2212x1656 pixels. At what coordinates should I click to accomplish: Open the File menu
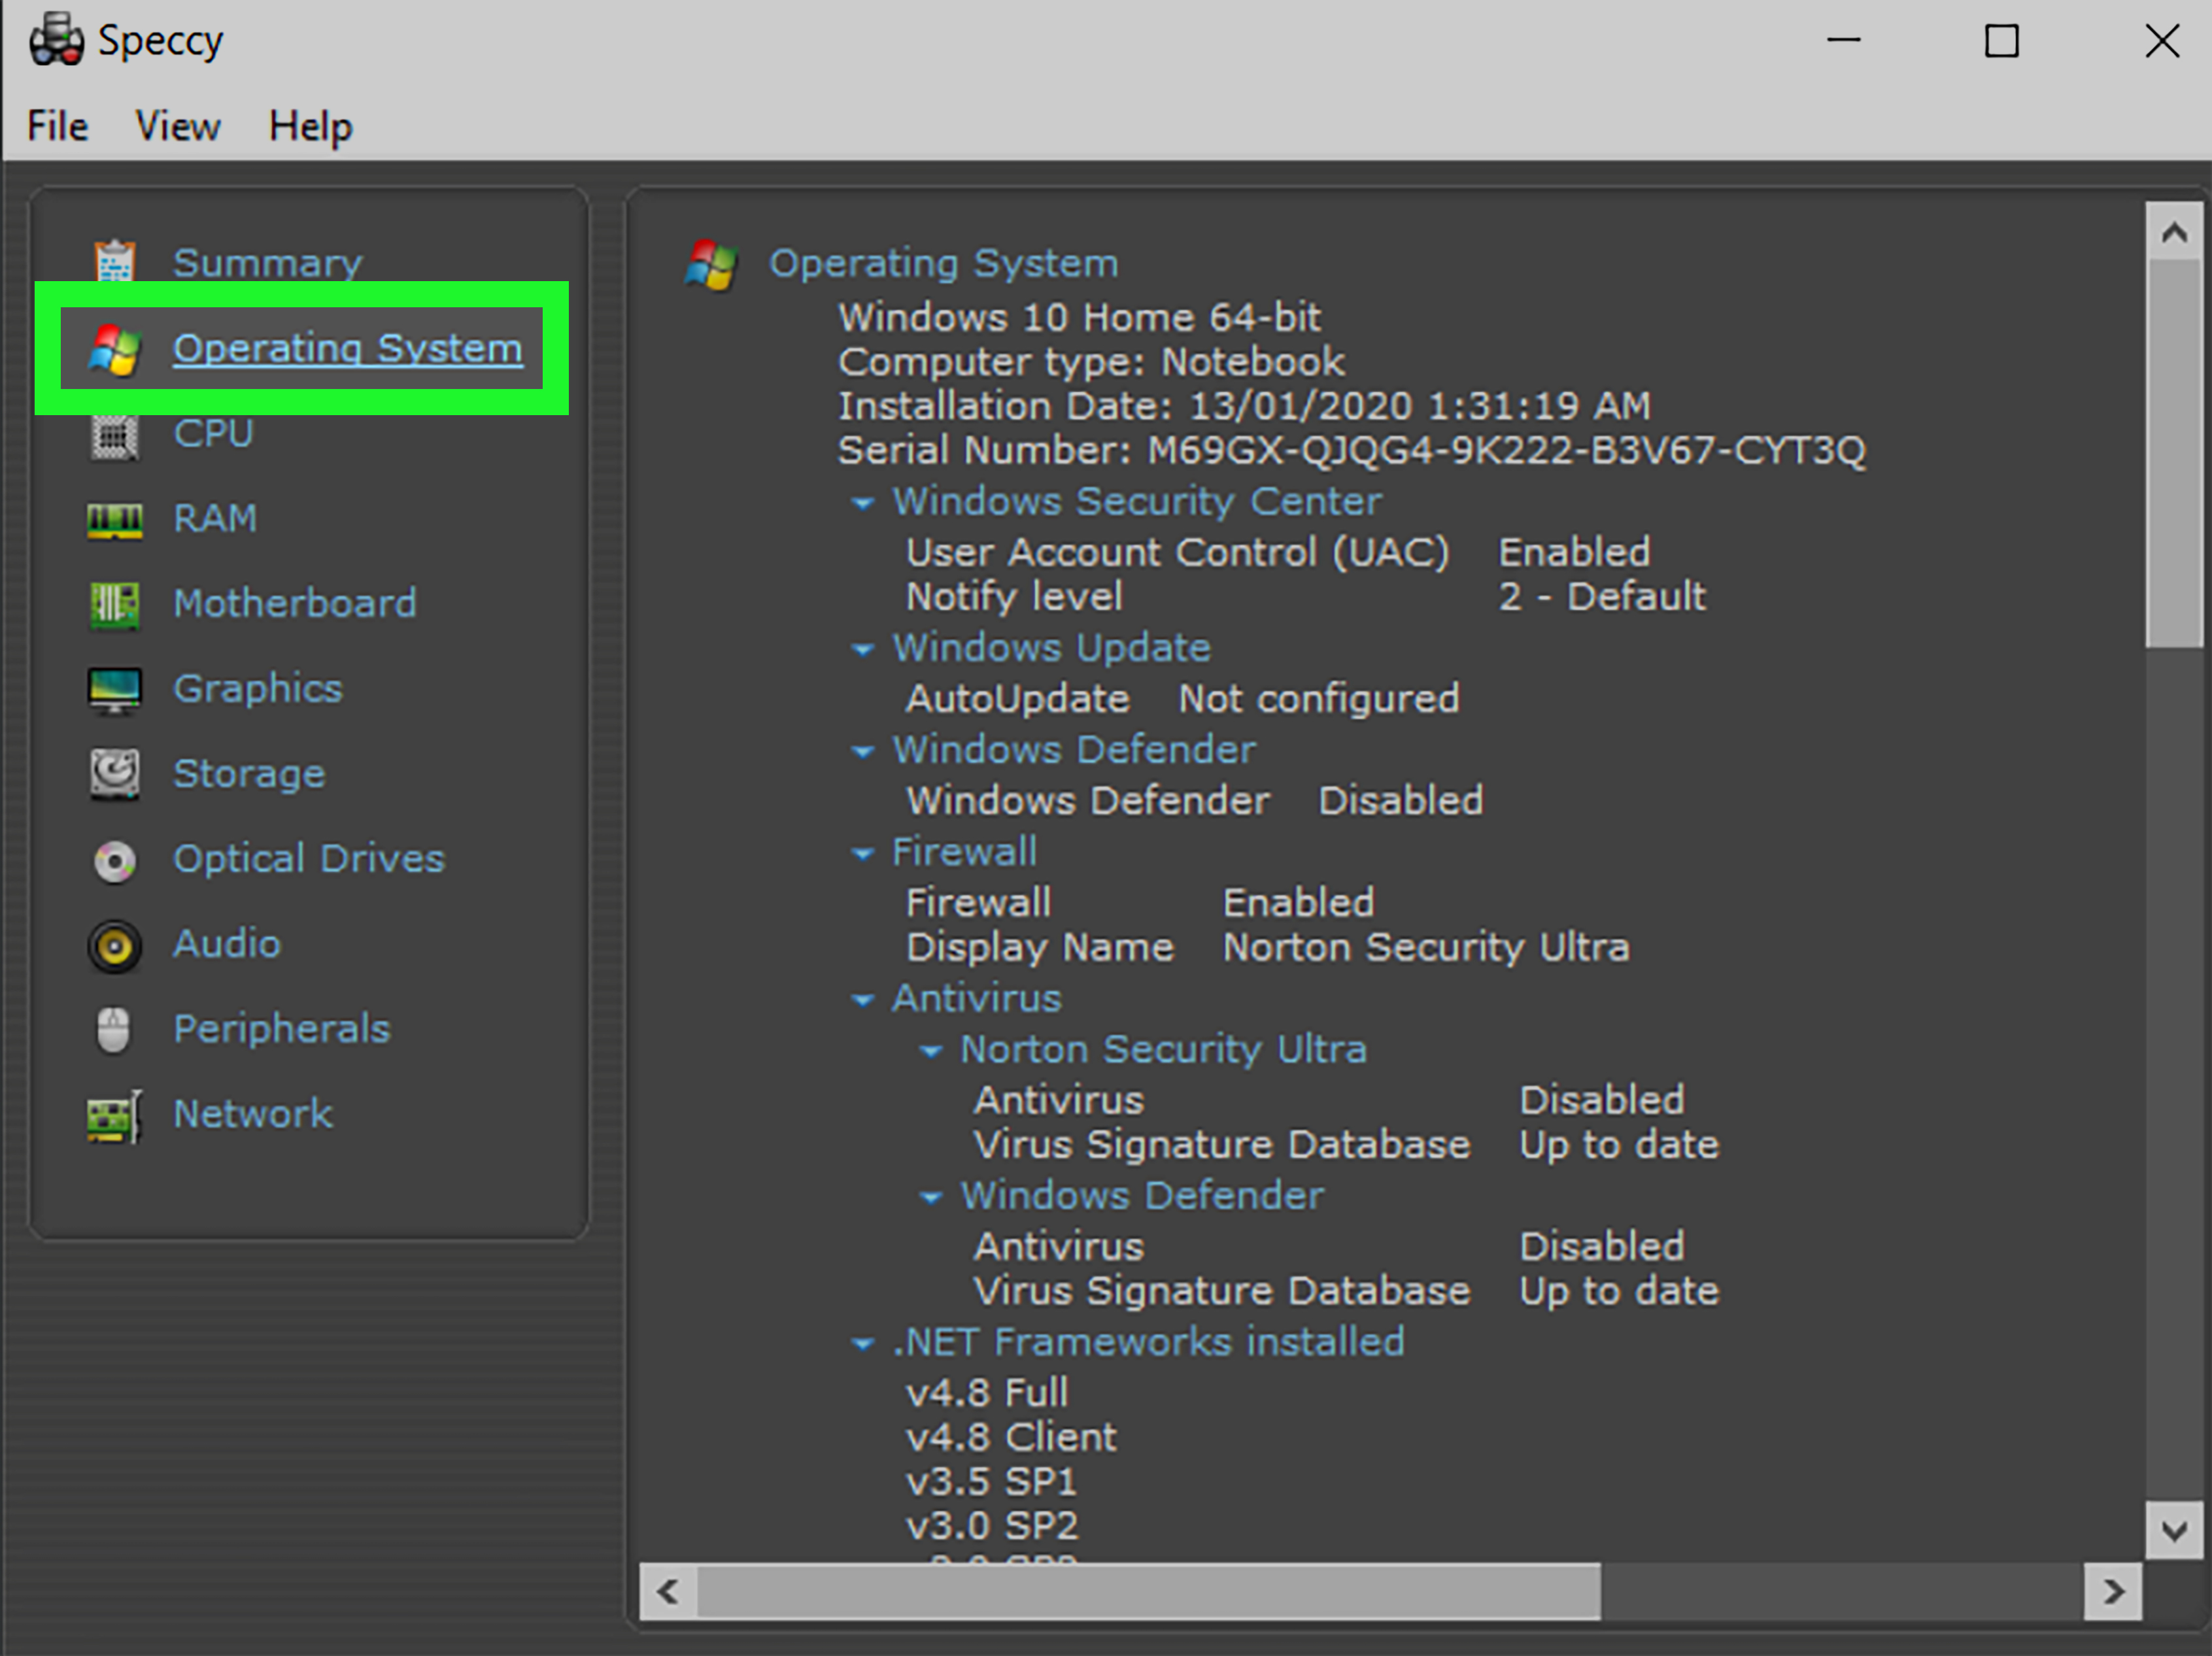[x=58, y=127]
